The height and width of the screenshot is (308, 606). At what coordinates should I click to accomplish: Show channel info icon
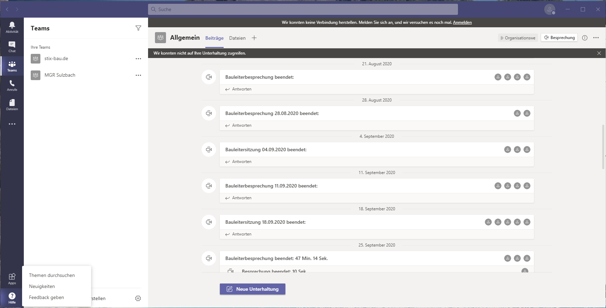tap(585, 38)
